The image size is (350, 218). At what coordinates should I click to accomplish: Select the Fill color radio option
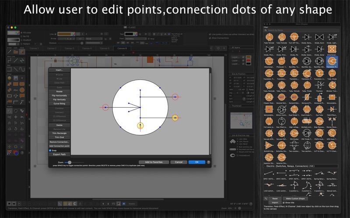point(21,33)
